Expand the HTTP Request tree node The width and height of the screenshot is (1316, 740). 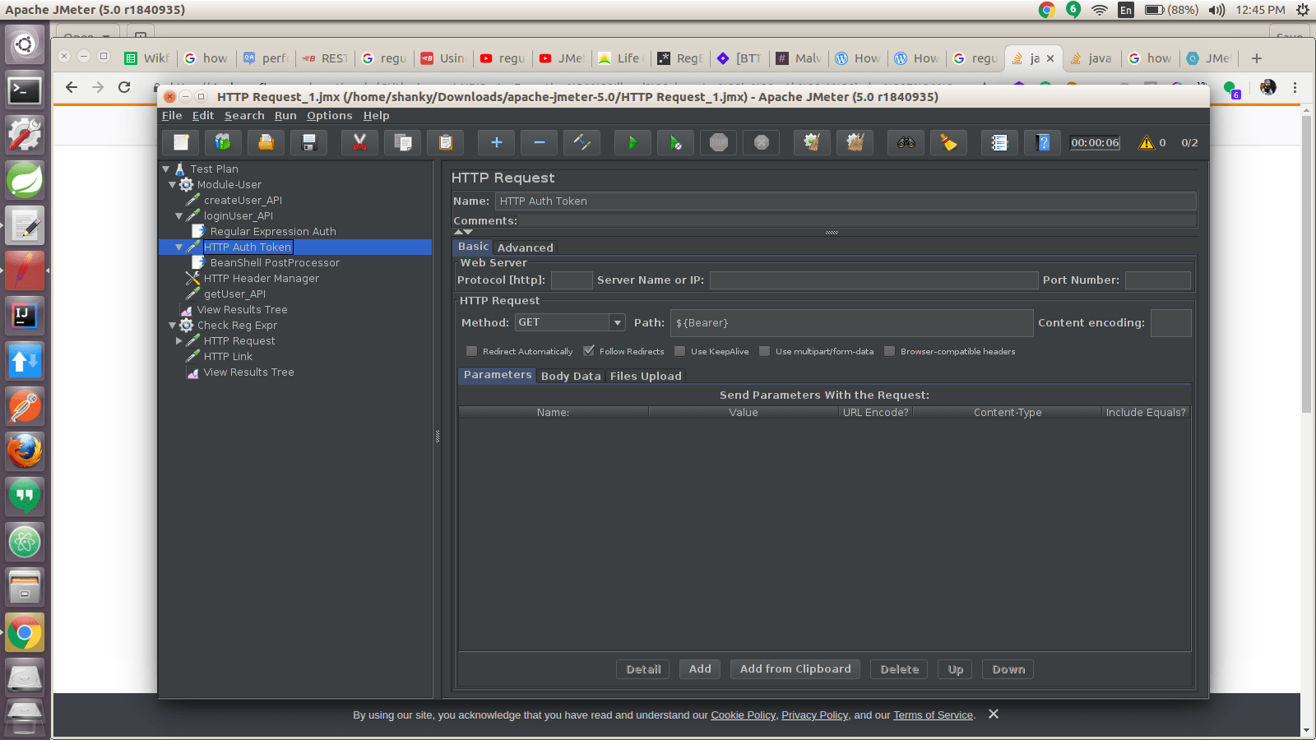pyautogui.click(x=179, y=341)
